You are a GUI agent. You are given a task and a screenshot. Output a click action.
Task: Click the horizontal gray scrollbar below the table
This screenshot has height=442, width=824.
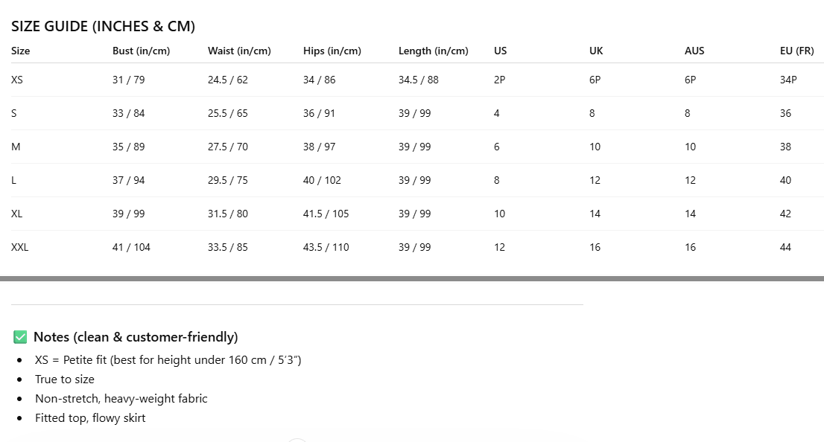(x=411, y=278)
